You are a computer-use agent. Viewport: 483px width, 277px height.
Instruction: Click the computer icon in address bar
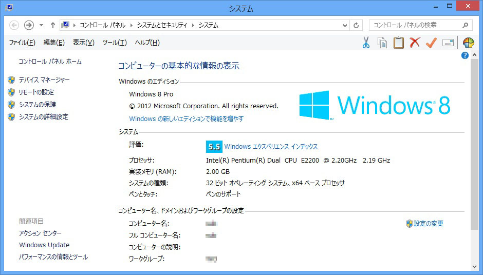(x=65, y=25)
